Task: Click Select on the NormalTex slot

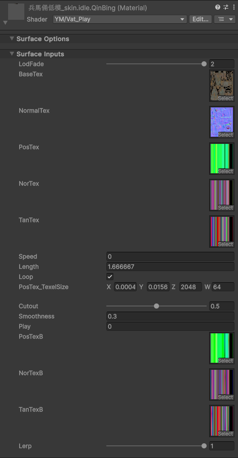Action: (x=225, y=135)
